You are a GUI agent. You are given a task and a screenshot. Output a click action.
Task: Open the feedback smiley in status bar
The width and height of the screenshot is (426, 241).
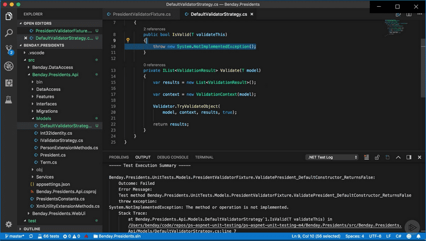click(x=409, y=236)
